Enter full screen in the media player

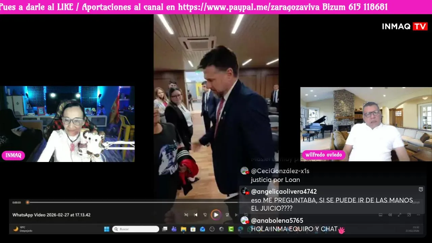point(399,215)
